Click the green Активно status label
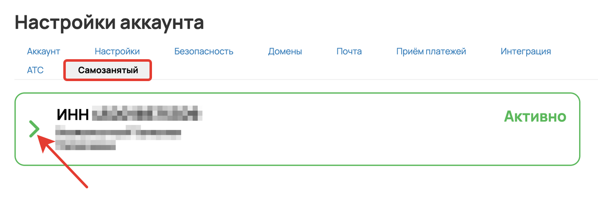598x197 pixels. 535,116
